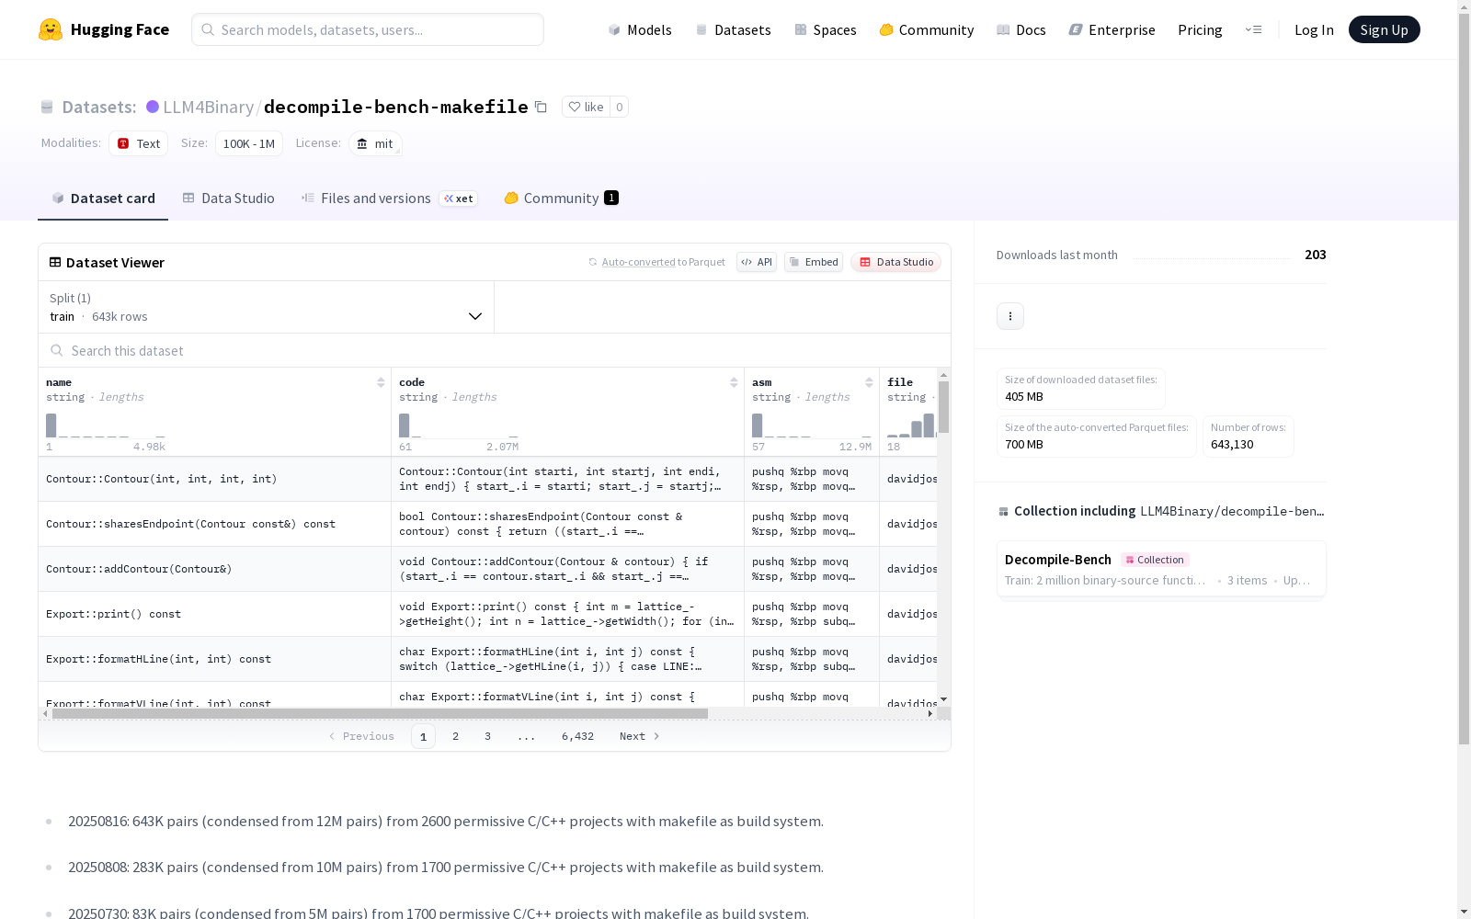The height and width of the screenshot is (919, 1471).
Task: Go to page 3 of the dataset
Action: pos(487,736)
